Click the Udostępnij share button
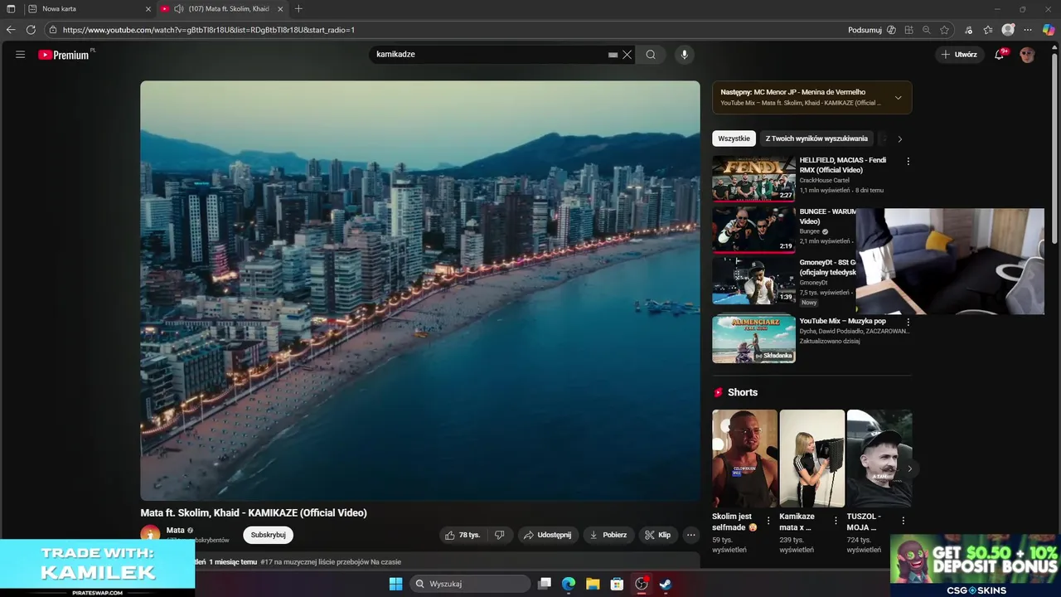The width and height of the screenshot is (1061, 597). [547, 535]
